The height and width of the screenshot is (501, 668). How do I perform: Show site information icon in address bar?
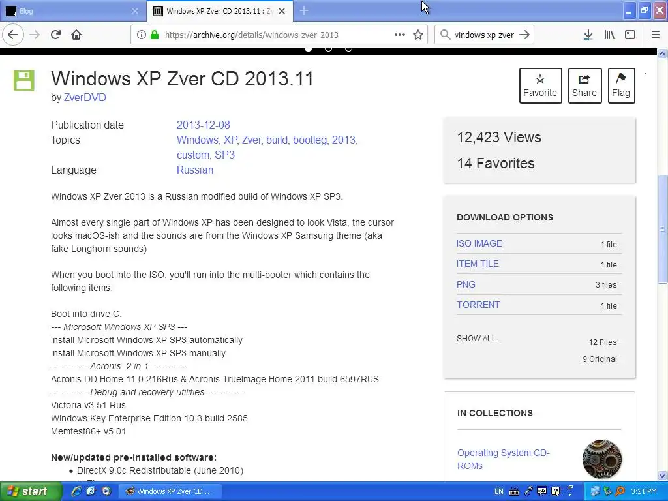[x=142, y=35]
